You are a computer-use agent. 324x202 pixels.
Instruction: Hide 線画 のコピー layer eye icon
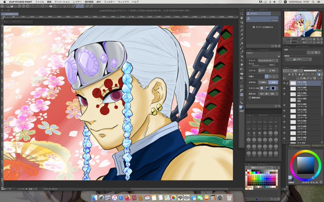(x=284, y=94)
